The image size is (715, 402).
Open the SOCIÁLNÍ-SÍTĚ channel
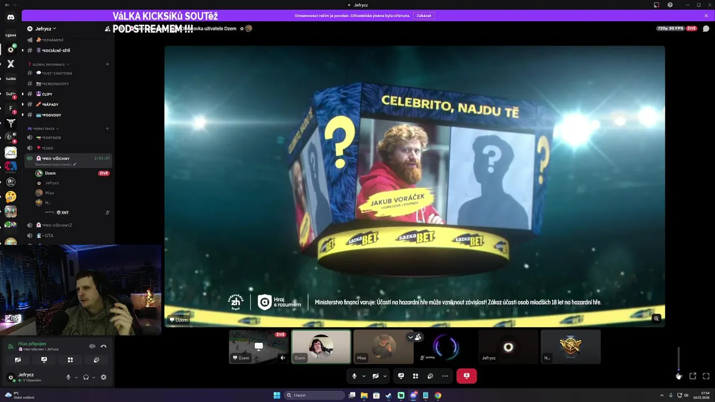click(x=67, y=51)
